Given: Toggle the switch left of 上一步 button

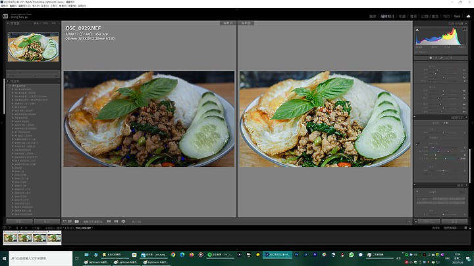Looking at the screenshot, I should 416,221.
